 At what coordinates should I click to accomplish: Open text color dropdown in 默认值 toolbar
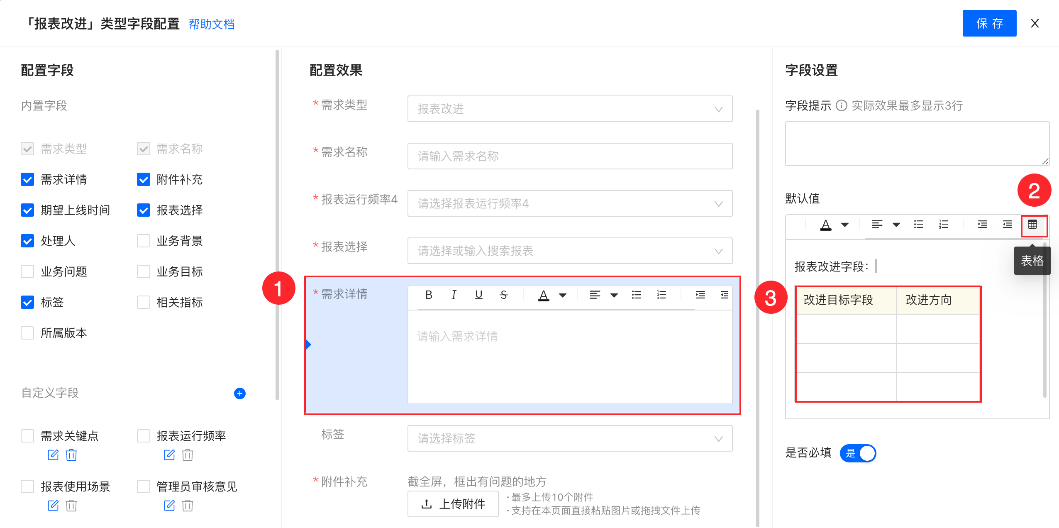point(844,225)
